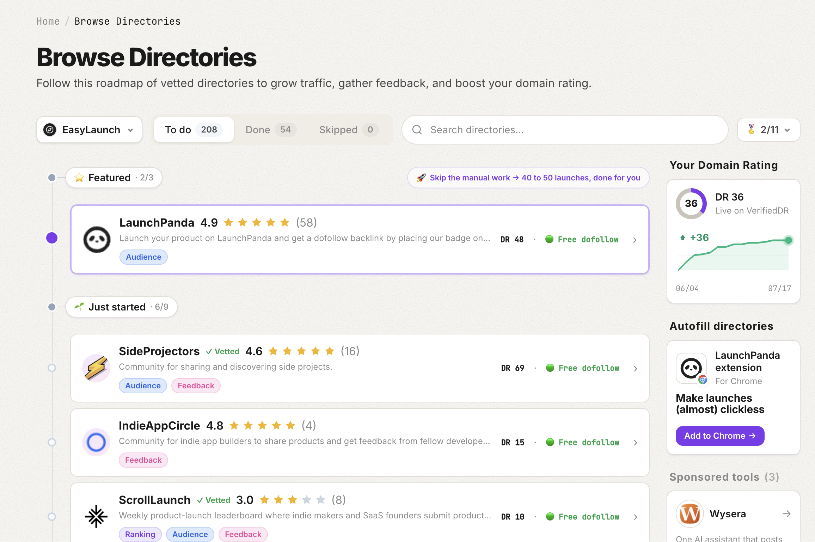Screen dimensions: 815x542
Task: Click "Live on VerifiedDR" text
Action: (x=752, y=211)
